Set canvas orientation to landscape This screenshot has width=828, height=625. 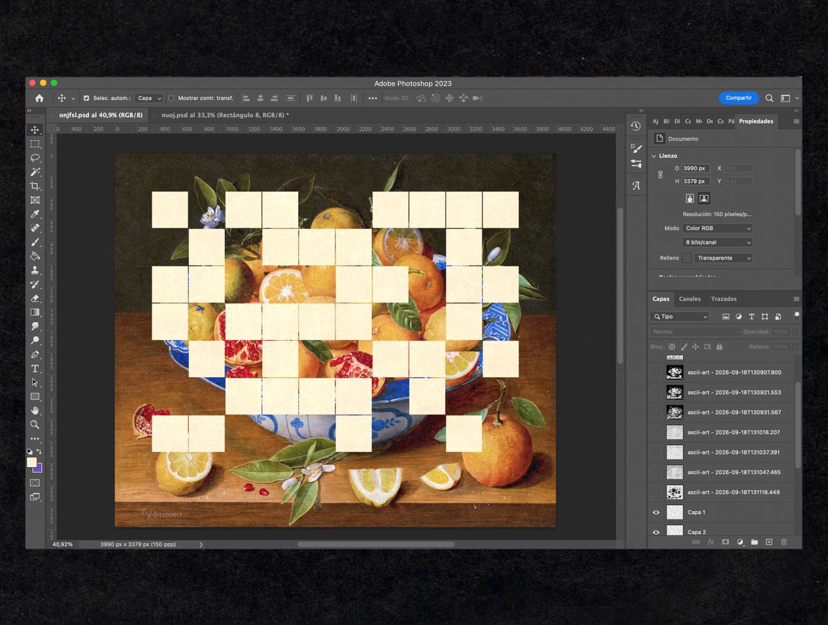pos(704,198)
